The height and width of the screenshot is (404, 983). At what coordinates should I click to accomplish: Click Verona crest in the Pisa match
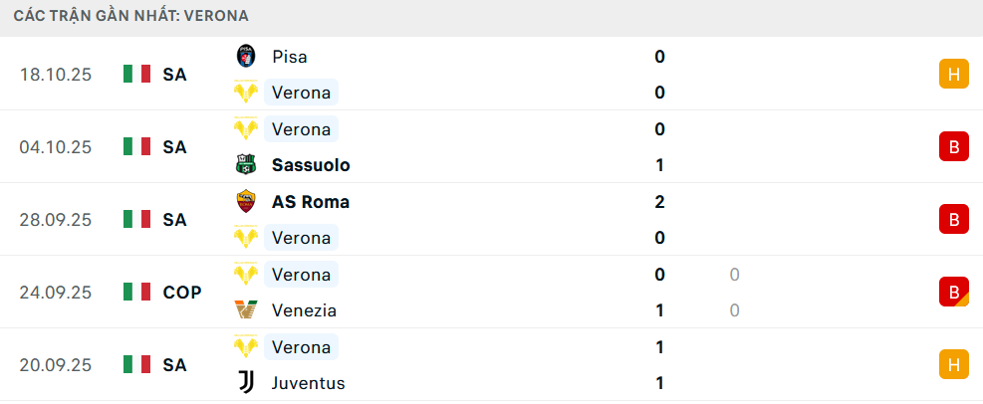pyautogui.click(x=246, y=93)
